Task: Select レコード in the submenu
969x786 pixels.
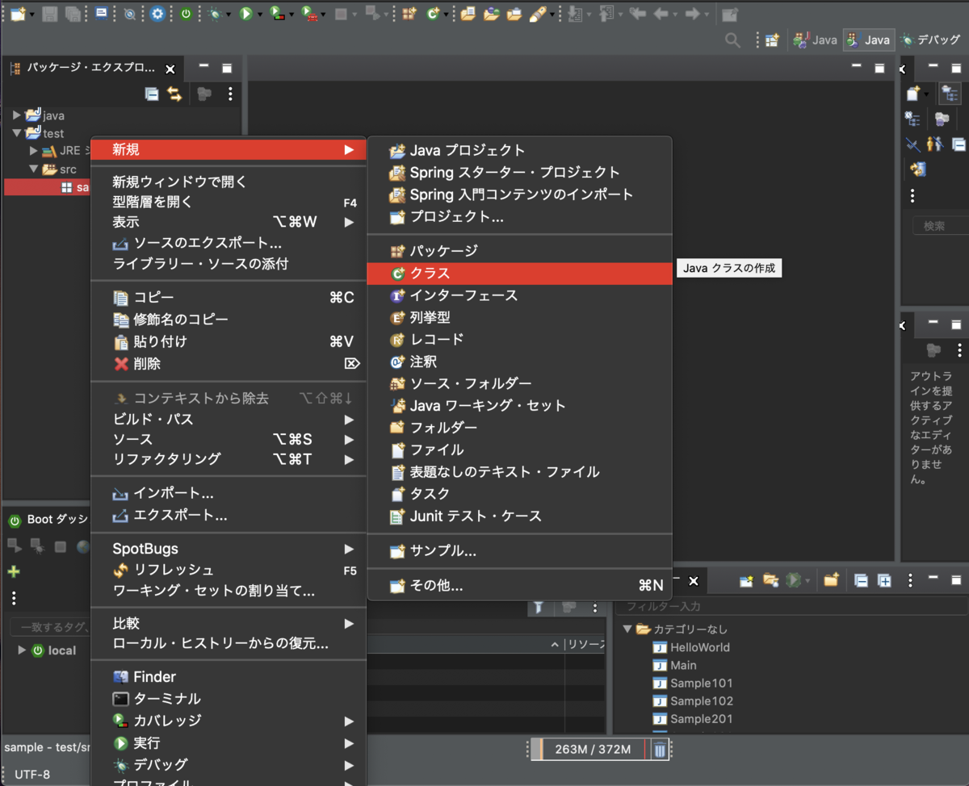Action: [x=519, y=340]
